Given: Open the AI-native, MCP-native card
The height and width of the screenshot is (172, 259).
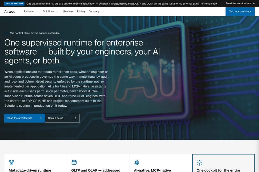Looking at the screenshot, I should pos(161,163).
